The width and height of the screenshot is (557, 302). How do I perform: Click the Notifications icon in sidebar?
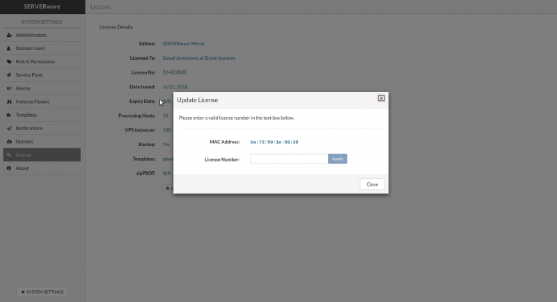tap(9, 128)
